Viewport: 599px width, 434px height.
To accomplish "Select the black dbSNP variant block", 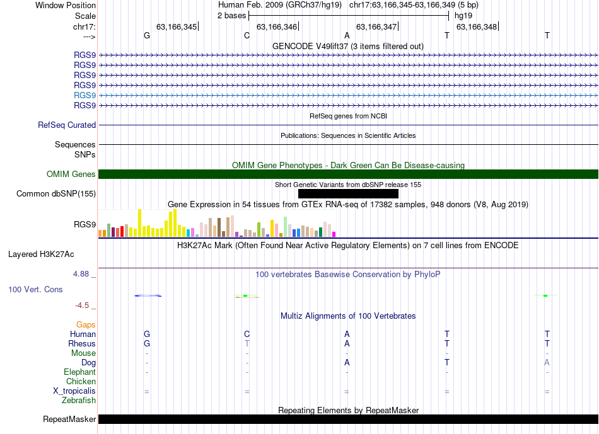I will tap(348, 194).
